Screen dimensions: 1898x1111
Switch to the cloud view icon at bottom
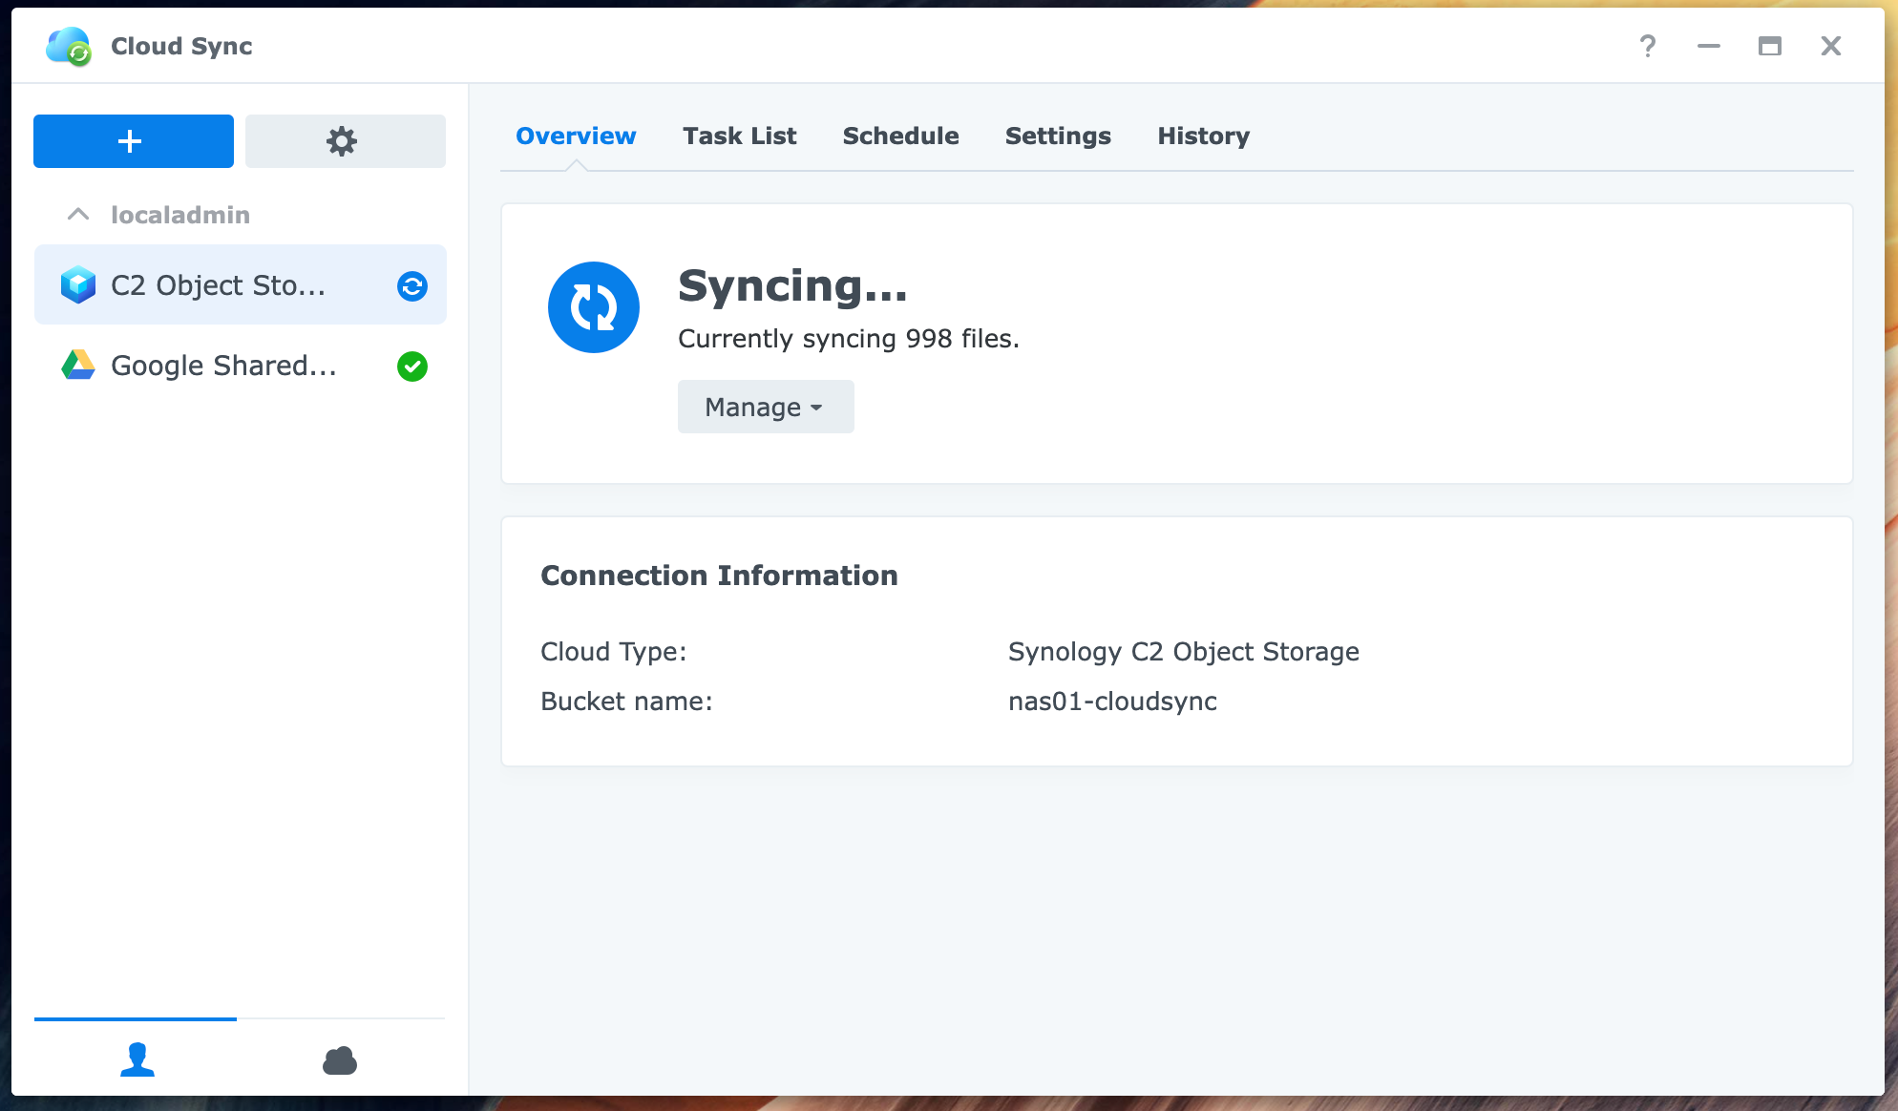(x=340, y=1059)
